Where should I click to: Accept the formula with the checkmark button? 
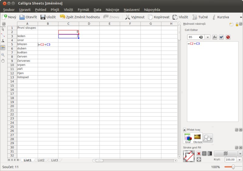[x=221, y=37]
